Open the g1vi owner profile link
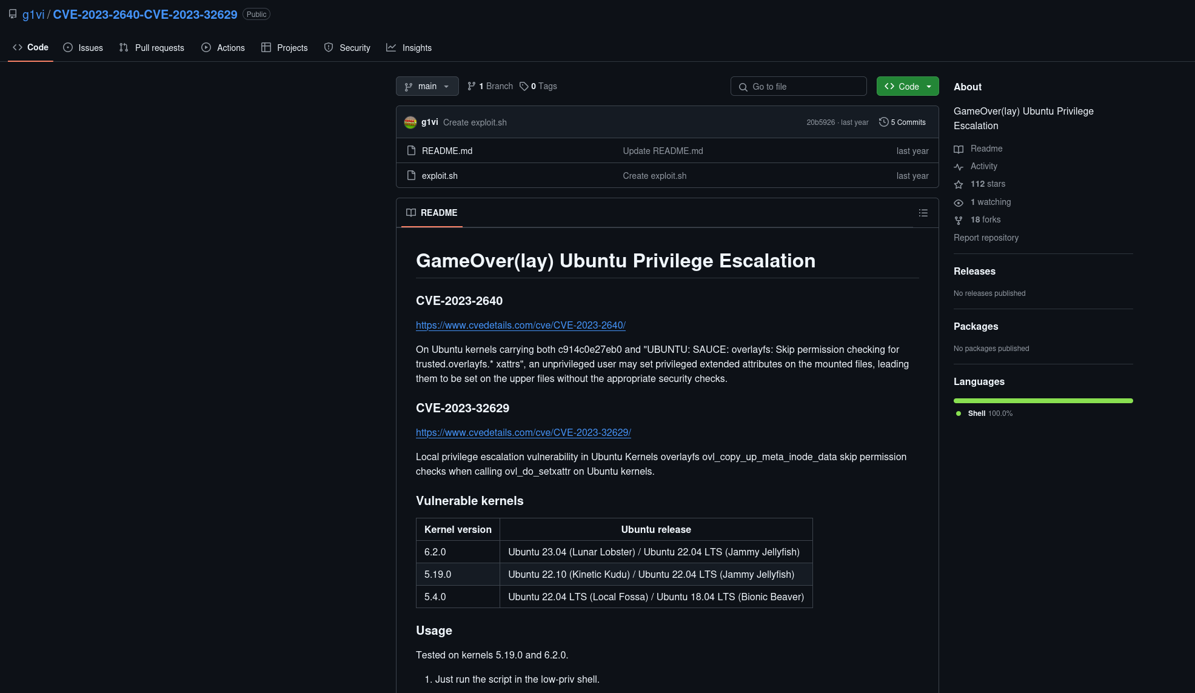 (33, 15)
